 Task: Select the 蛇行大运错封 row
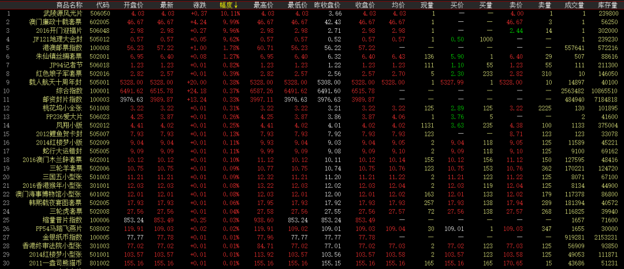click(312, 151)
